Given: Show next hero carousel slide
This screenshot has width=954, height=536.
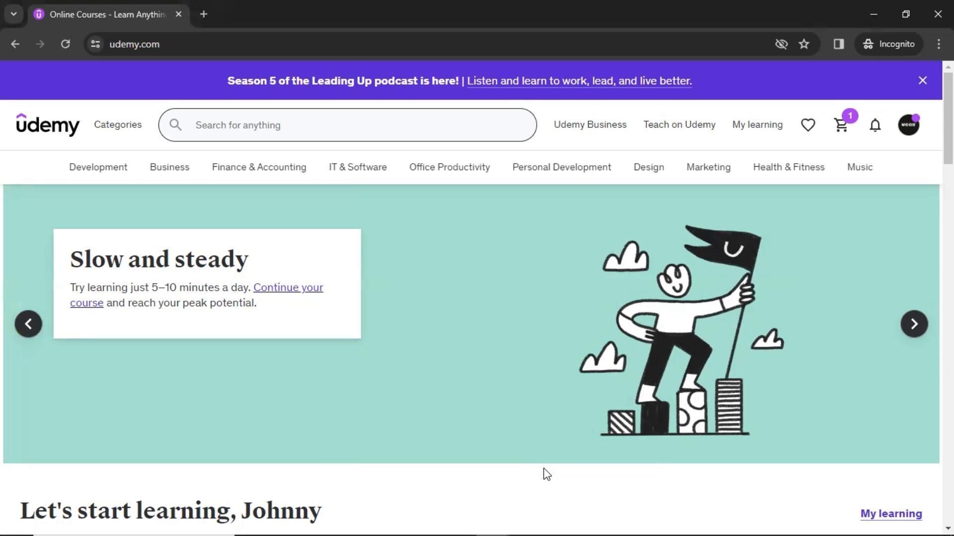Looking at the screenshot, I should tap(914, 324).
